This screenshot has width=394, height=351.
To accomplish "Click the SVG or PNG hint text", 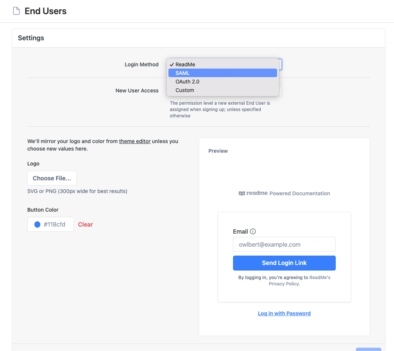I will [77, 191].
